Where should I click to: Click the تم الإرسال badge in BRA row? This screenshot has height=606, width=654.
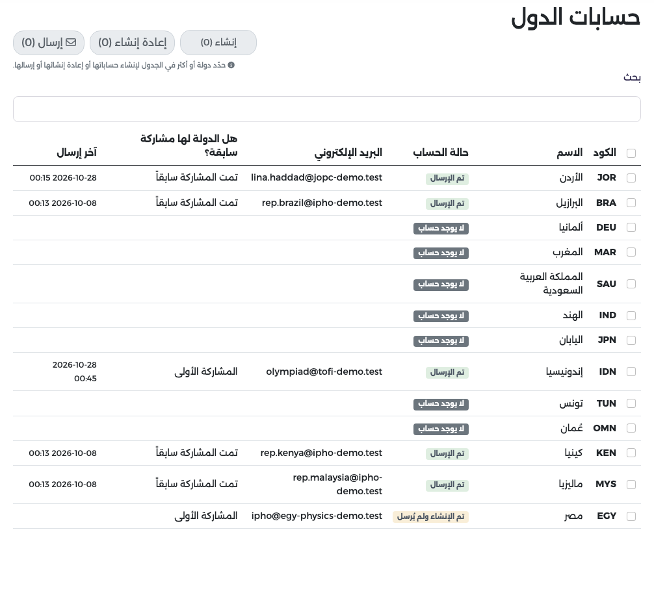(447, 203)
